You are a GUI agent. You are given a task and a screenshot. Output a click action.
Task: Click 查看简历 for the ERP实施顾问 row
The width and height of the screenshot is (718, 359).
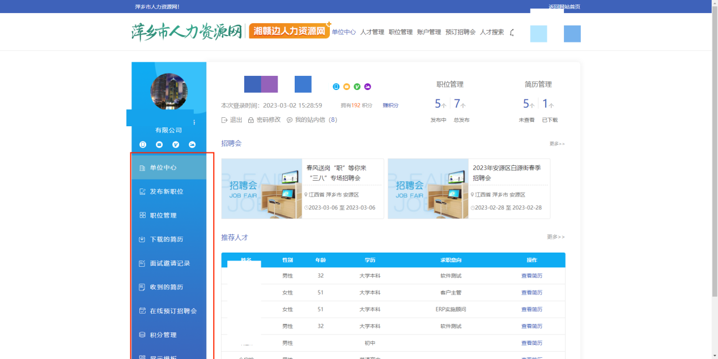click(532, 309)
